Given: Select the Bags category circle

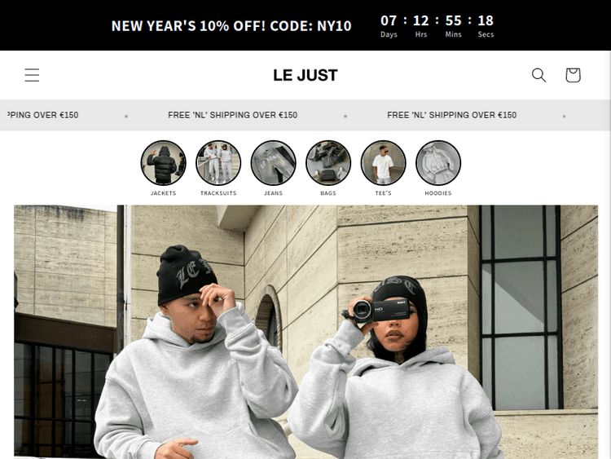Looking at the screenshot, I should click(x=328, y=162).
